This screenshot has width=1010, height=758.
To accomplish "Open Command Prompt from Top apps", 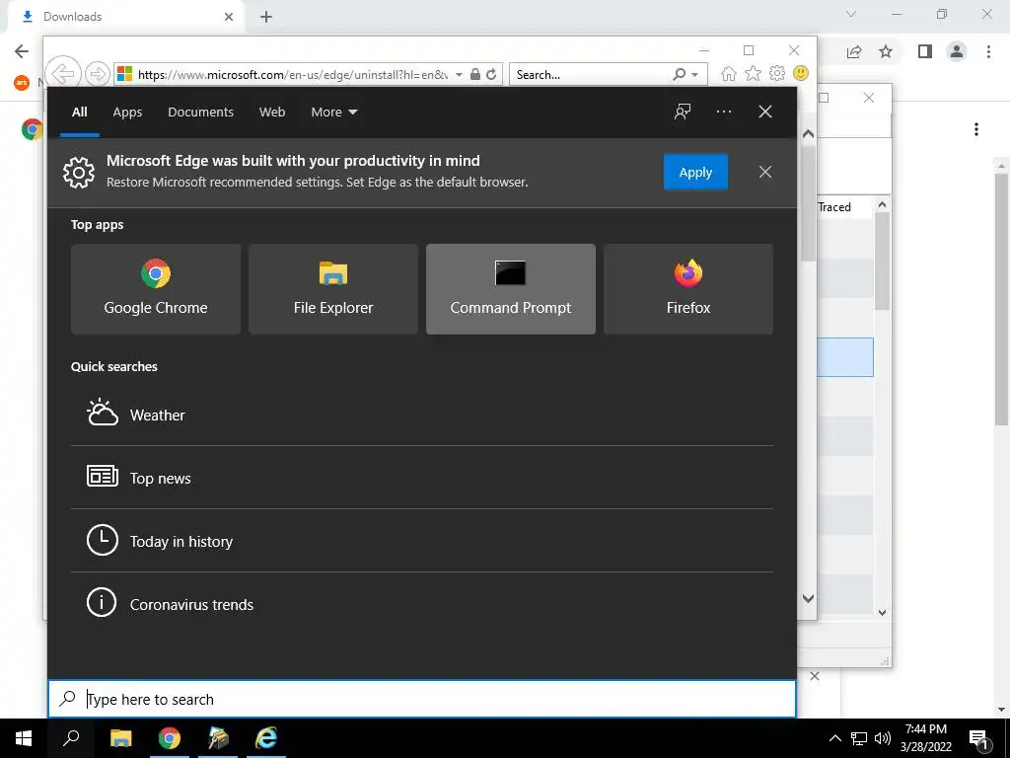I will click(511, 289).
